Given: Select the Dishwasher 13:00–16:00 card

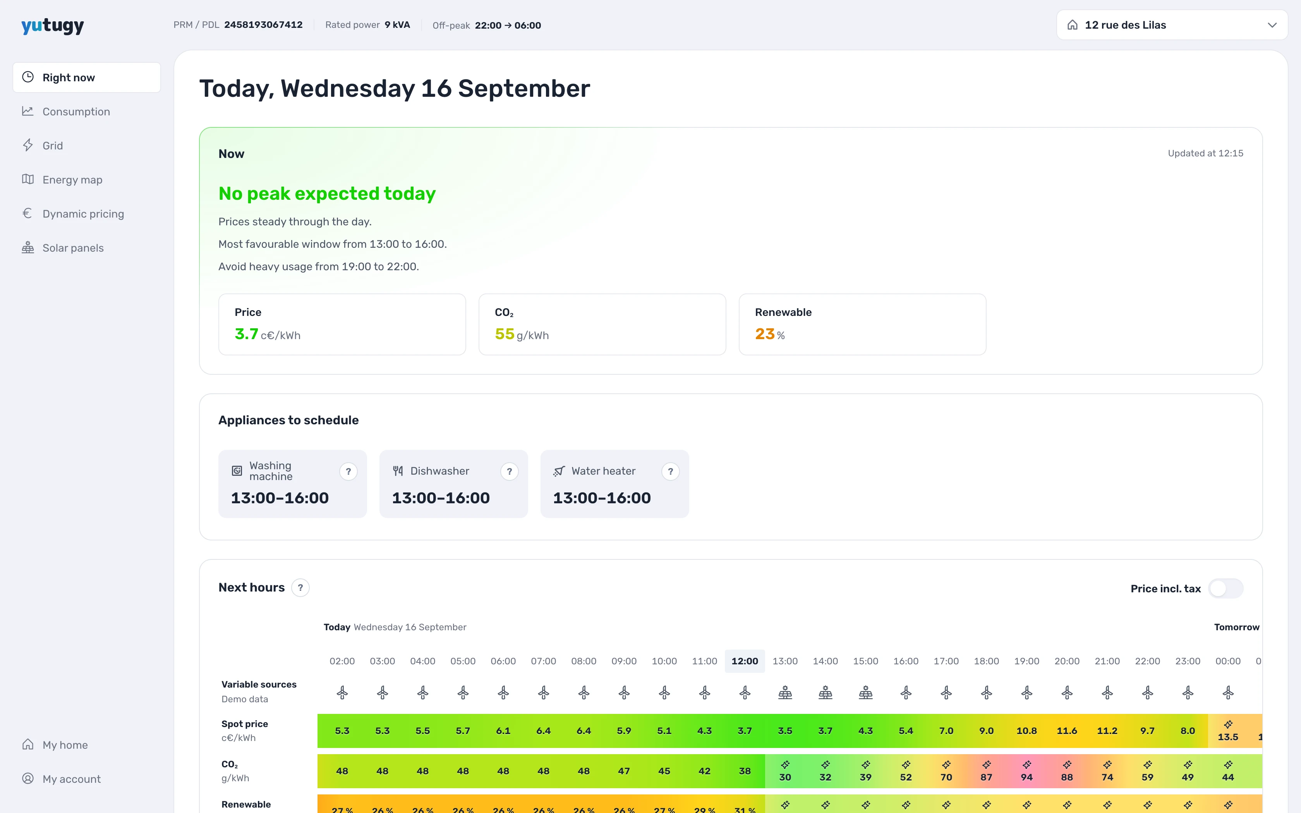Looking at the screenshot, I should 454,484.
